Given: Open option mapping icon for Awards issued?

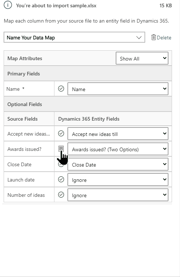Looking at the screenshot, I should (61, 149).
